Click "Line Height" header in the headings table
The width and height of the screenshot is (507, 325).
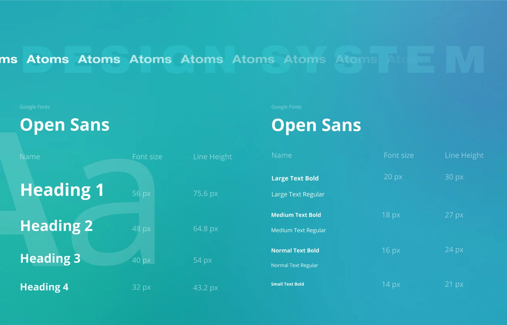[x=213, y=157]
